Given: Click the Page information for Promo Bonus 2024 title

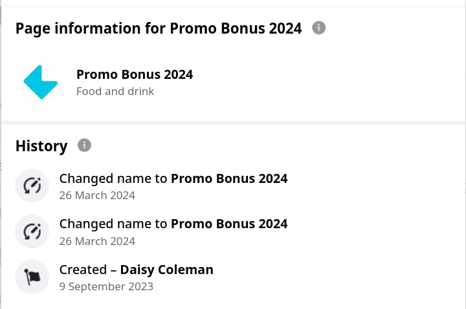Looking at the screenshot, I should [x=159, y=28].
